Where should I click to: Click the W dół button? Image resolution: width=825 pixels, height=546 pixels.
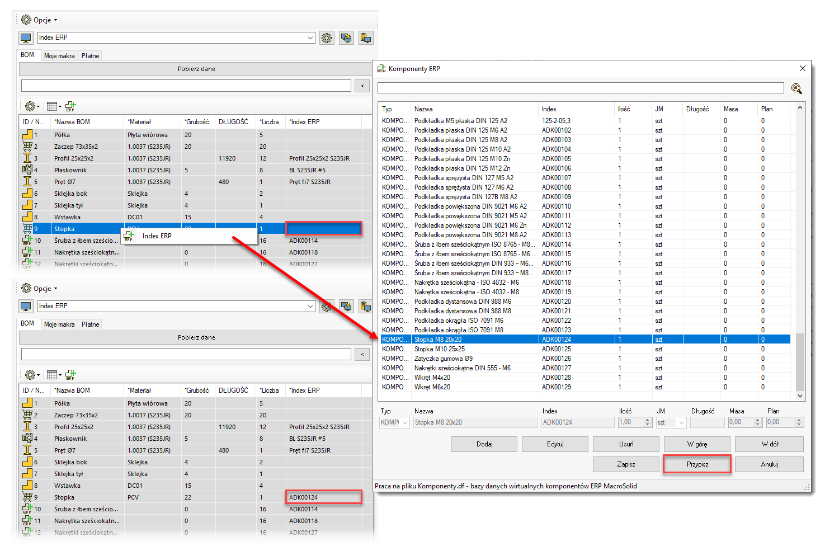(769, 444)
